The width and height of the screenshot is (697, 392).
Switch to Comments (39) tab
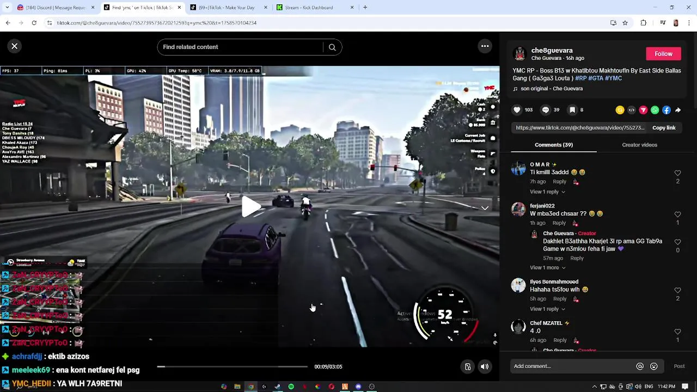554,145
